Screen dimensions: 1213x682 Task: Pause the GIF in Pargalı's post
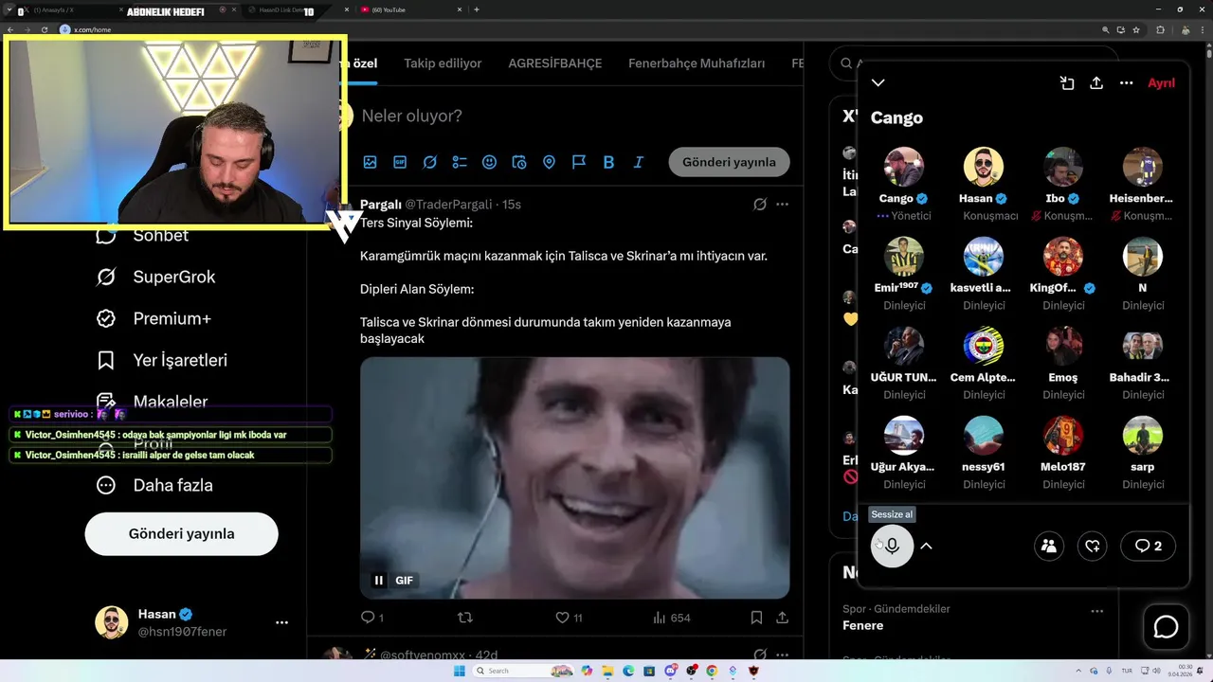(379, 581)
